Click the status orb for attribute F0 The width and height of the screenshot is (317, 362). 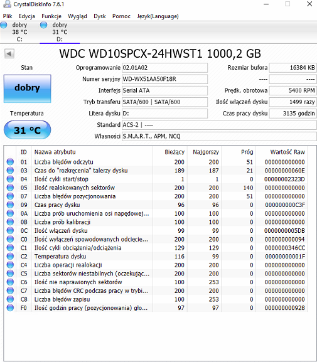(x=10, y=308)
